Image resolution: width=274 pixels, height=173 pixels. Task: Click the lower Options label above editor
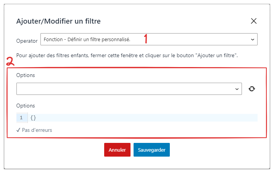[26, 106]
